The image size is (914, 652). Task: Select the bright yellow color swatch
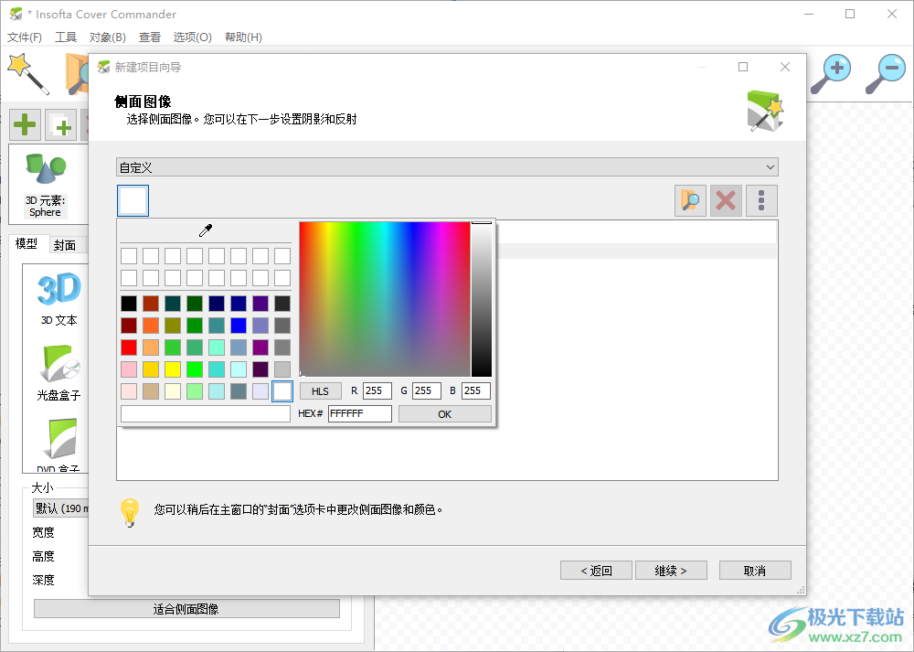tap(173, 369)
